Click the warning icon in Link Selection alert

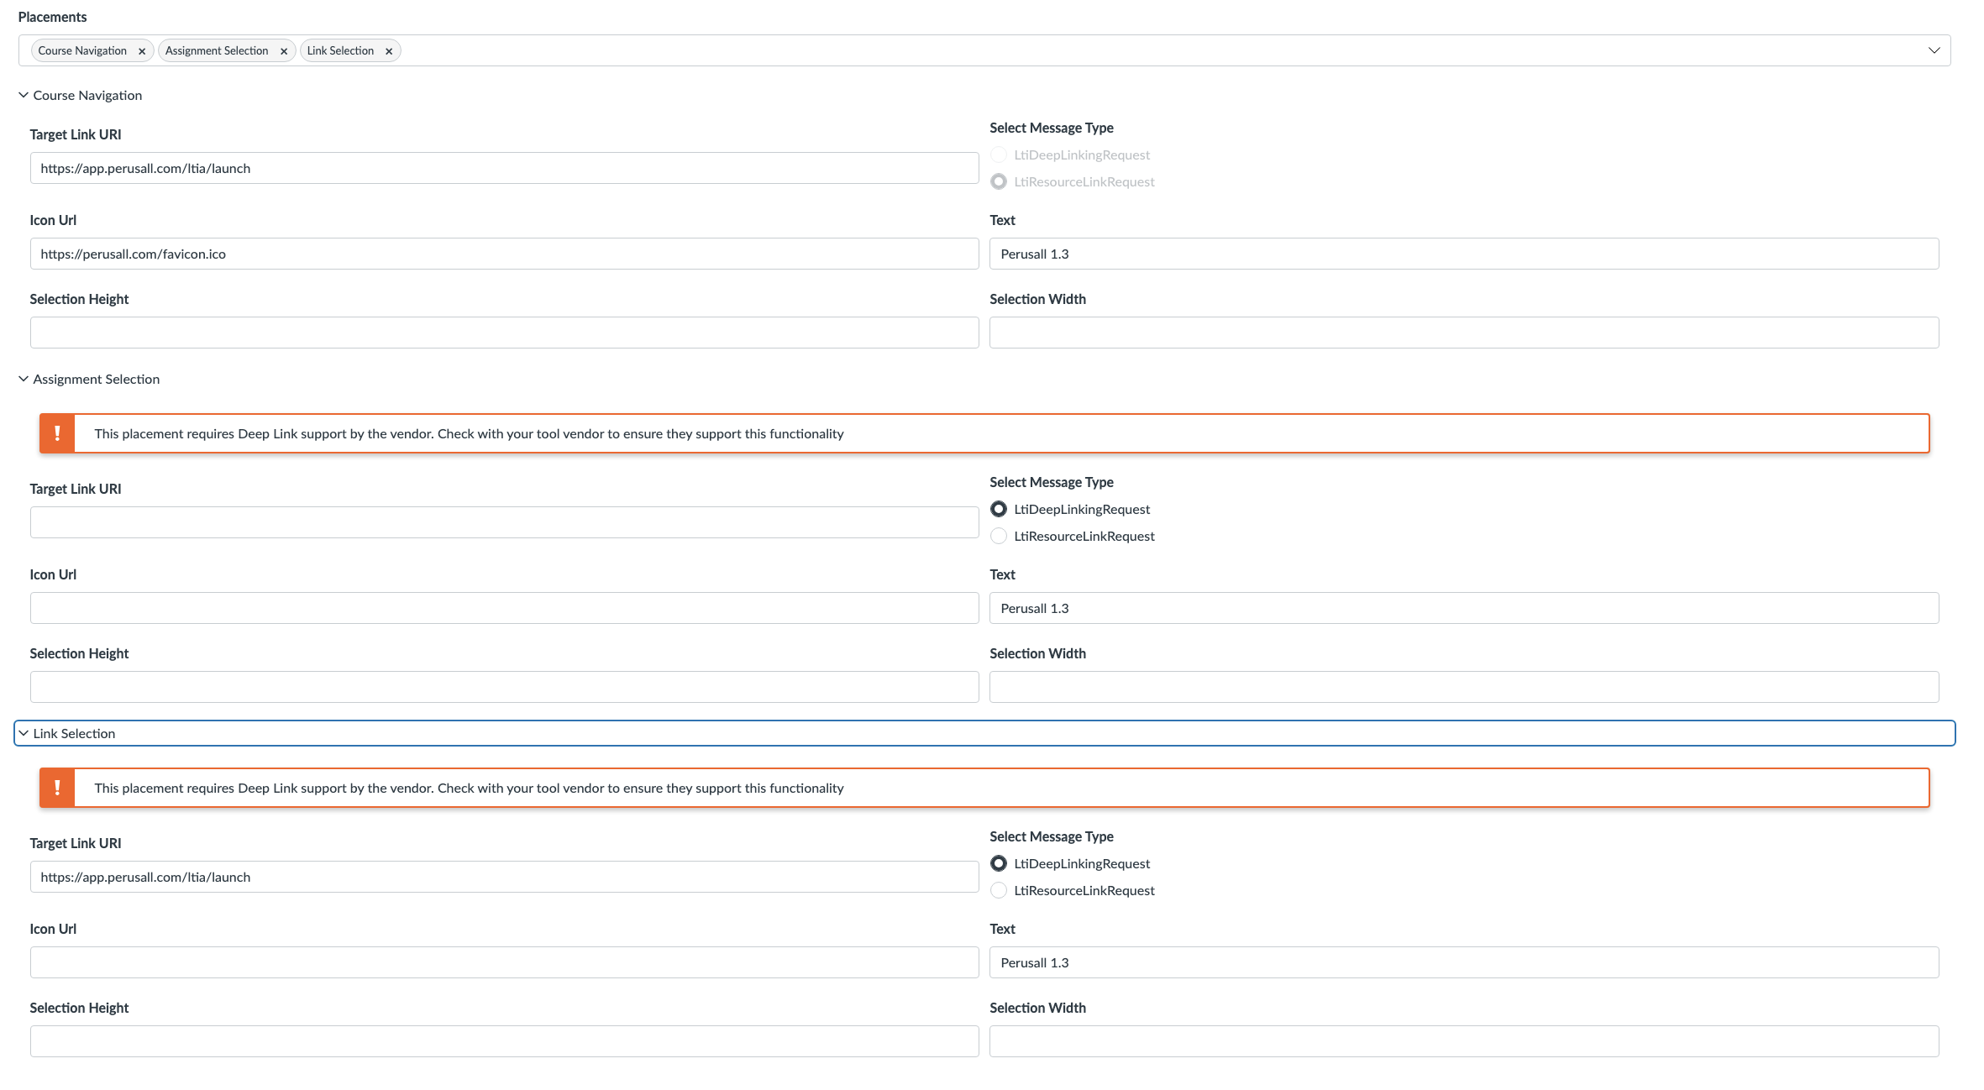coord(57,788)
